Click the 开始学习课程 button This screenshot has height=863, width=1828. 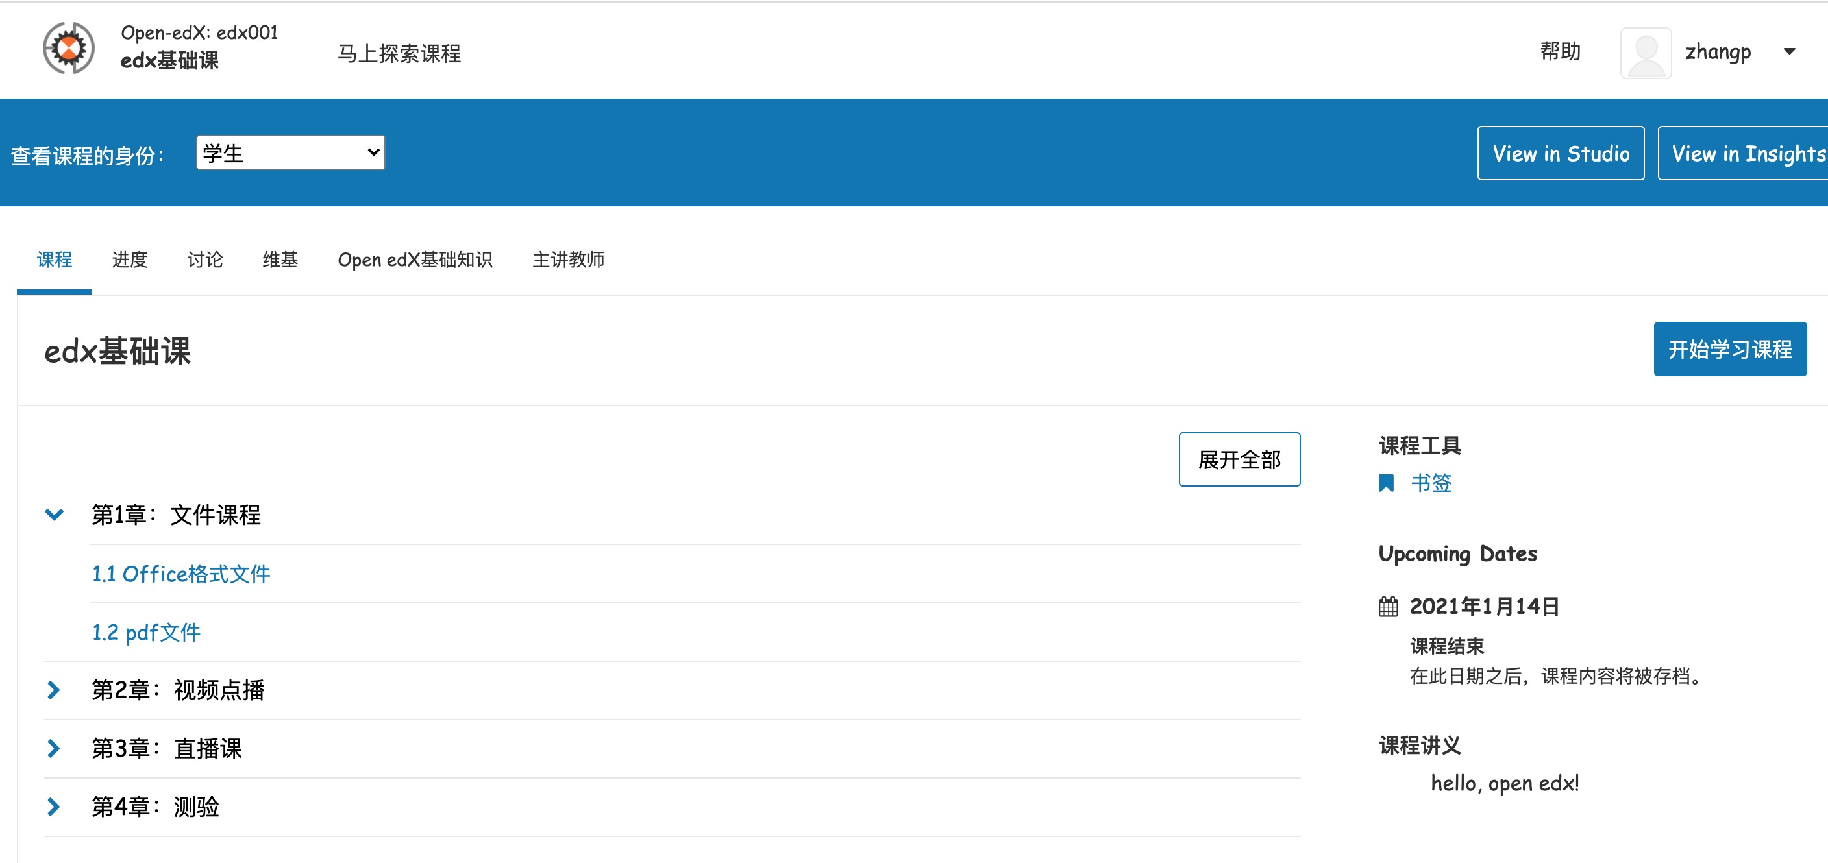1730,349
